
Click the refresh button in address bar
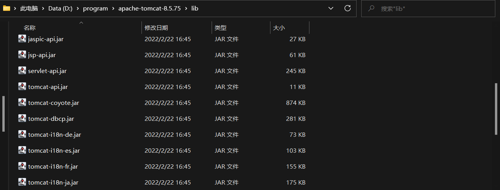[348, 8]
